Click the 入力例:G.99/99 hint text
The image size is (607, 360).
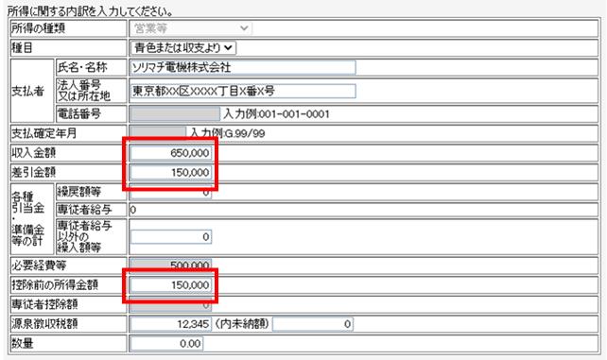point(228,133)
